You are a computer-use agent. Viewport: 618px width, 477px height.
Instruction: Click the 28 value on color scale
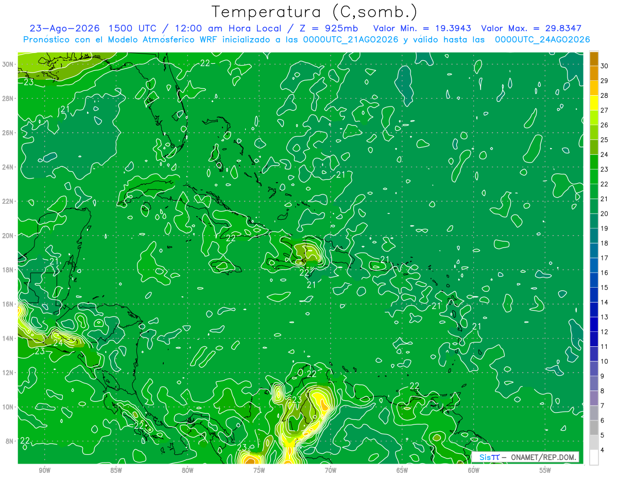click(605, 95)
